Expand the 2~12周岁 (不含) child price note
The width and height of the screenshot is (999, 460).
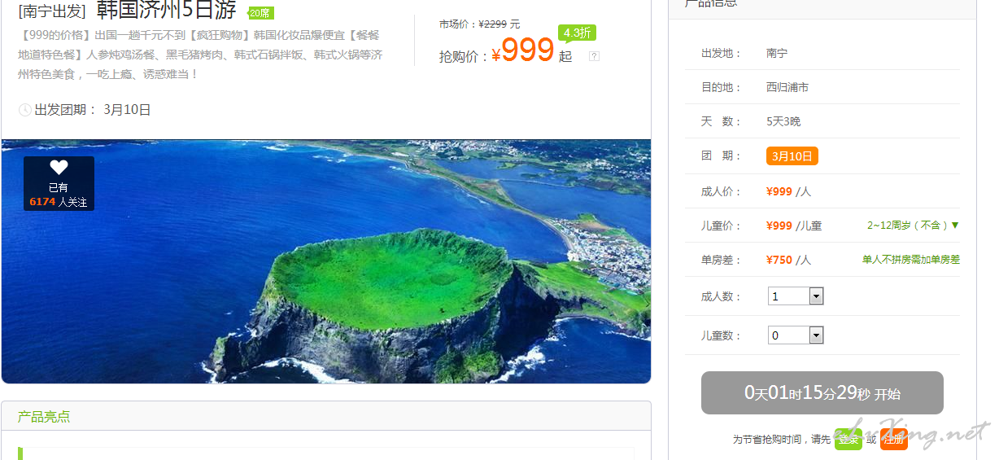click(913, 226)
